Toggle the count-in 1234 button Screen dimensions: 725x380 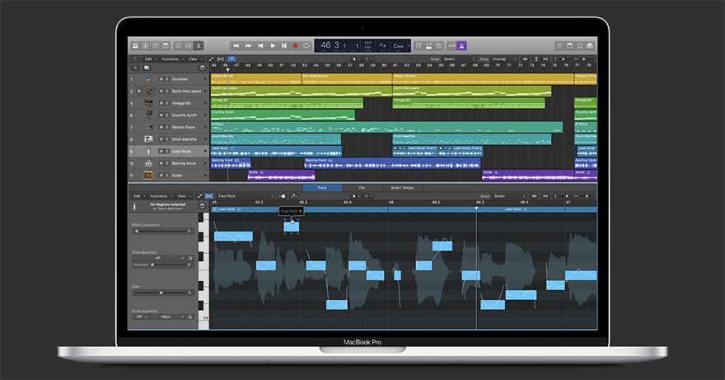click(451, 46)
